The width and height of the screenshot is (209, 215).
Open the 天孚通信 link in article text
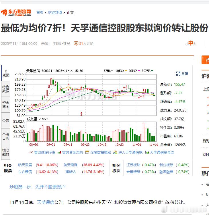(x=46, y=202)
